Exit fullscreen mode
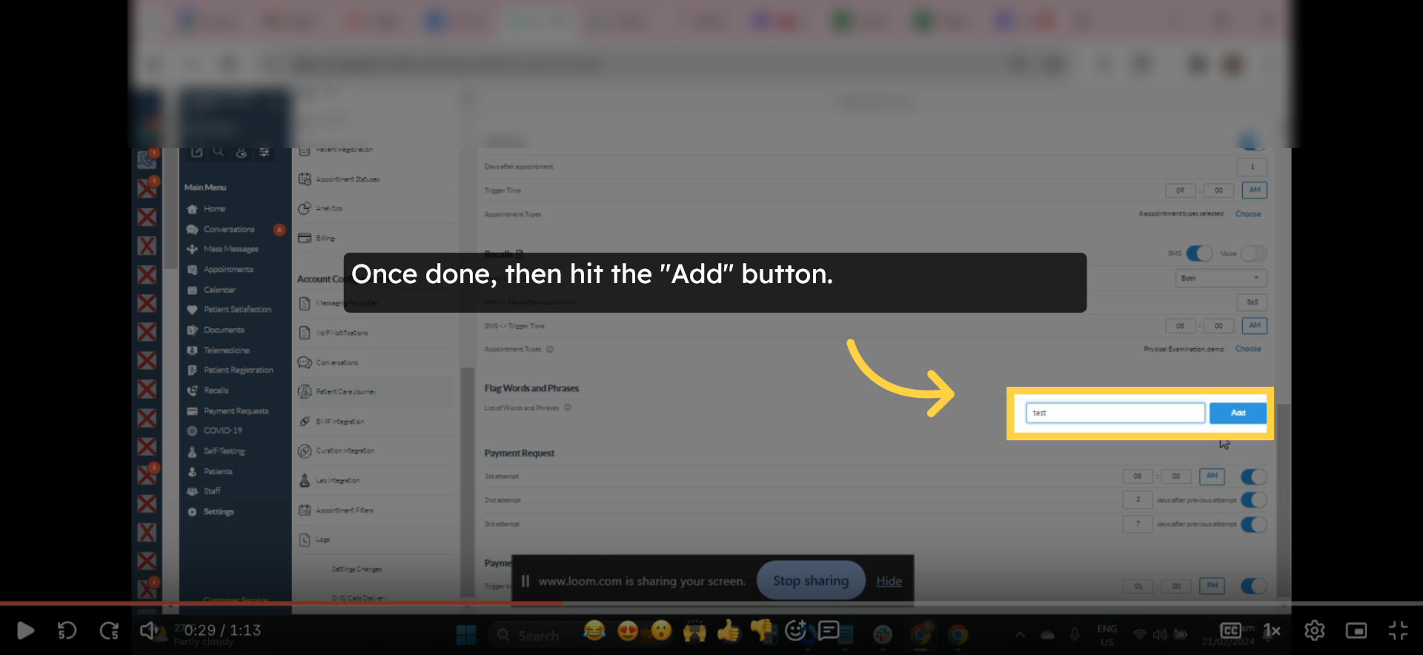 1398,631
